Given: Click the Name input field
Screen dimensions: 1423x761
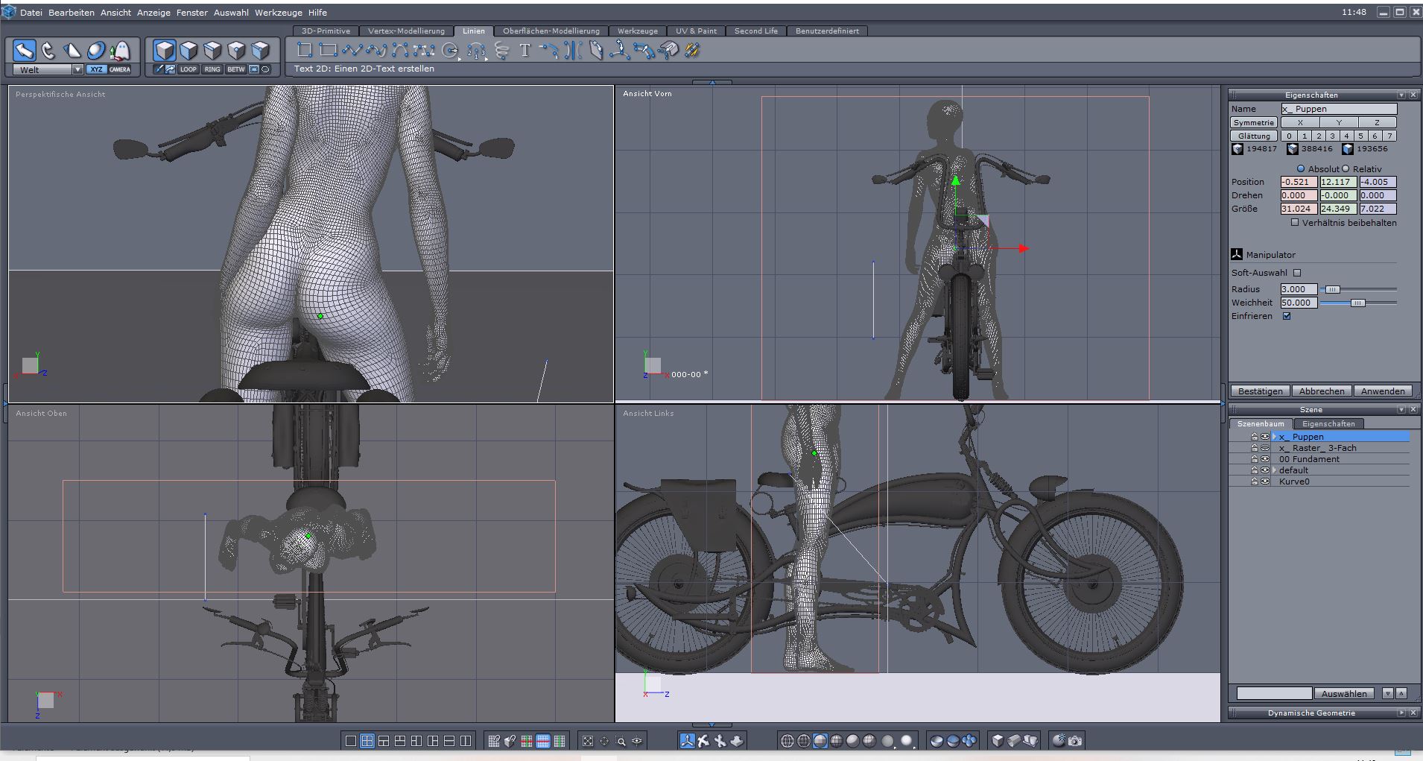Looking at the screenshot, I should [x=1338, y=109].
